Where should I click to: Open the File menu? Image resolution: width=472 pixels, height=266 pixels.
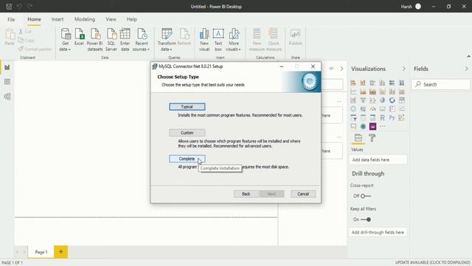coord(11,20)
